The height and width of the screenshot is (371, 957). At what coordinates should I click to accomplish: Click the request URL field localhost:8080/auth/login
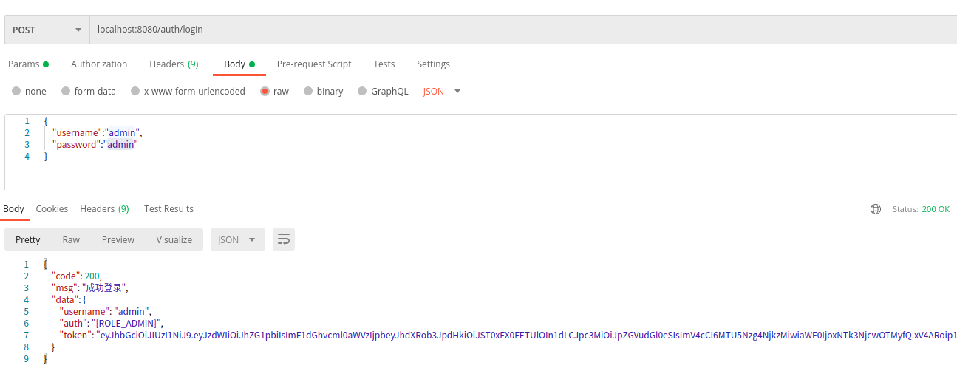point(522,30)
